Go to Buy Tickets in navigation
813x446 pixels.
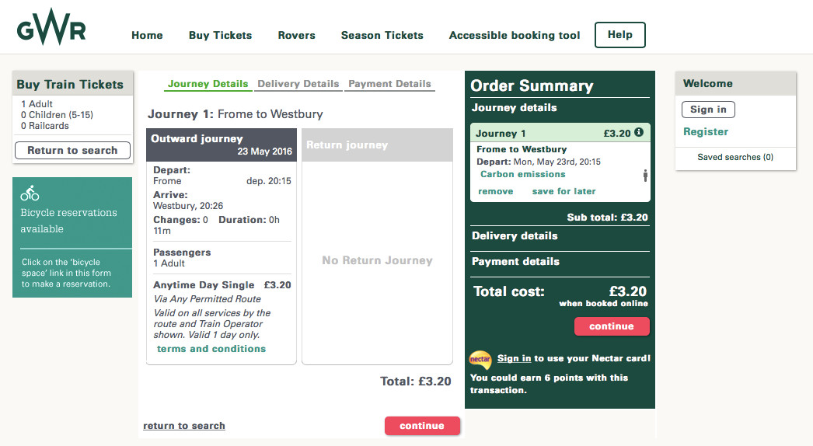220,35
